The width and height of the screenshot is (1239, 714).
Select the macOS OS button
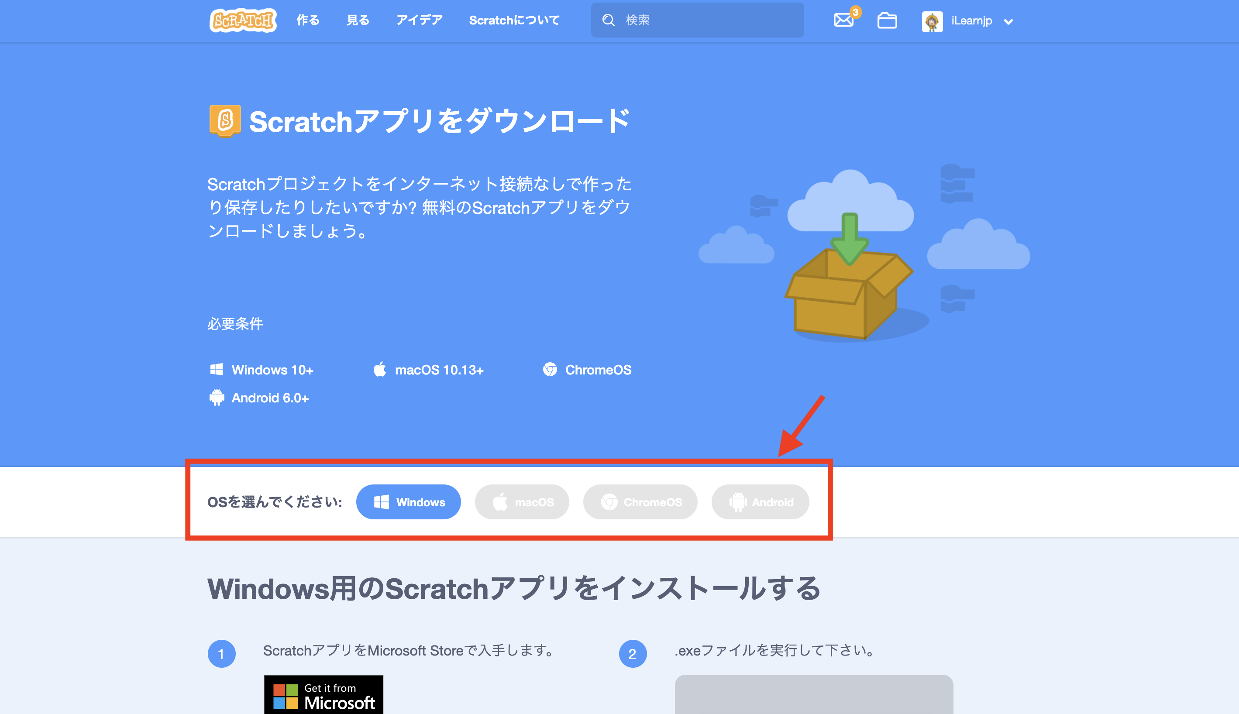point(522,501)
